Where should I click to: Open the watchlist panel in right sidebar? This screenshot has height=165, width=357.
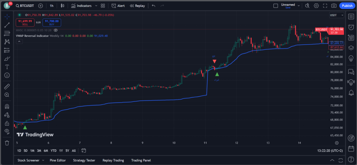351,17
